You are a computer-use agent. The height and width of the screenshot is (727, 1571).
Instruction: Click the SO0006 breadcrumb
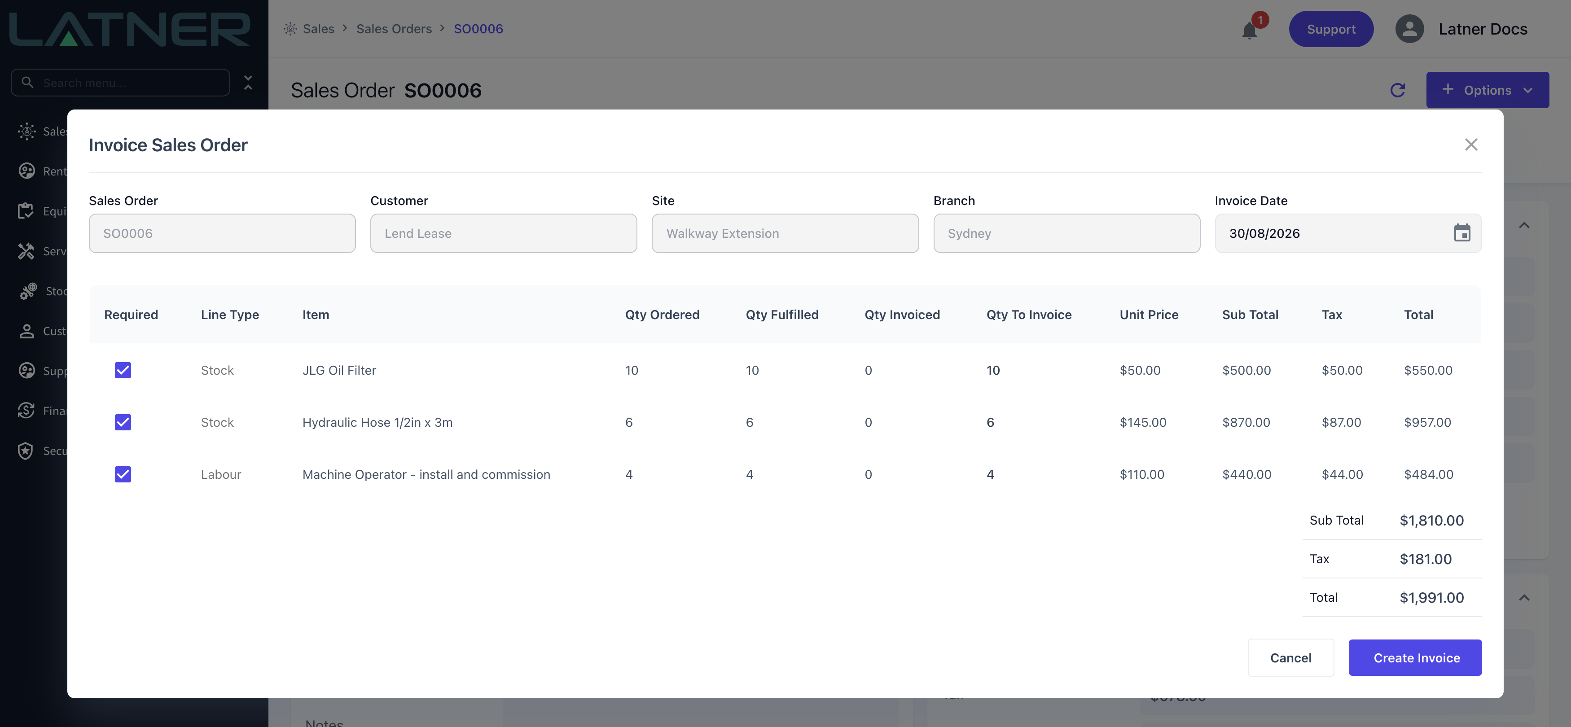(478, 29)
